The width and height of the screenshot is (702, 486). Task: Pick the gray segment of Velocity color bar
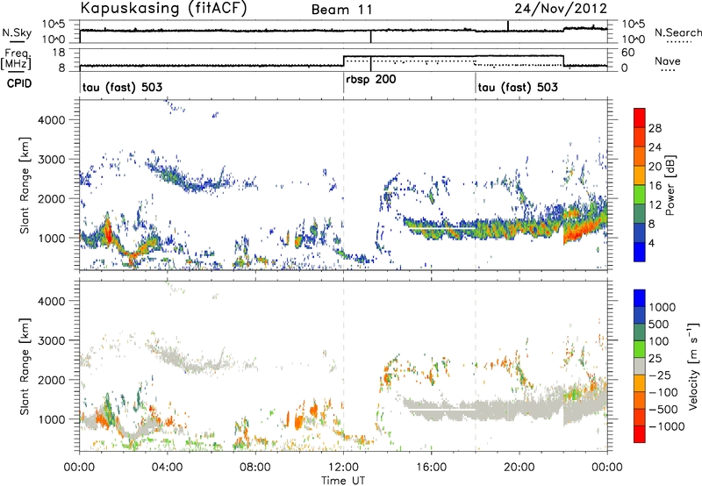coord(640,366)
